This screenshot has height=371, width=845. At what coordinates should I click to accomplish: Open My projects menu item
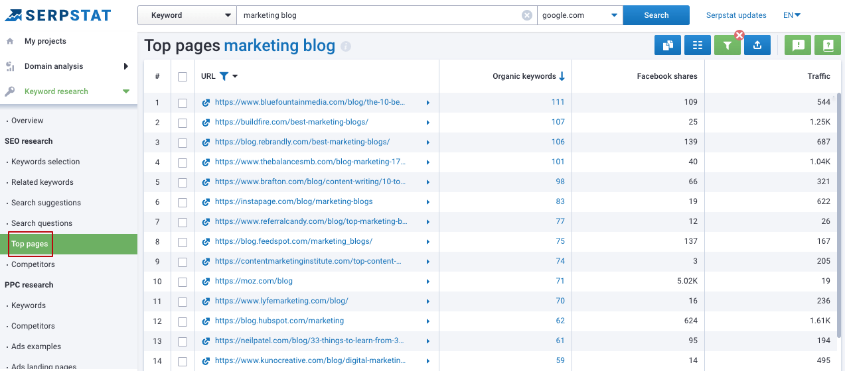[x=45, y=41]
